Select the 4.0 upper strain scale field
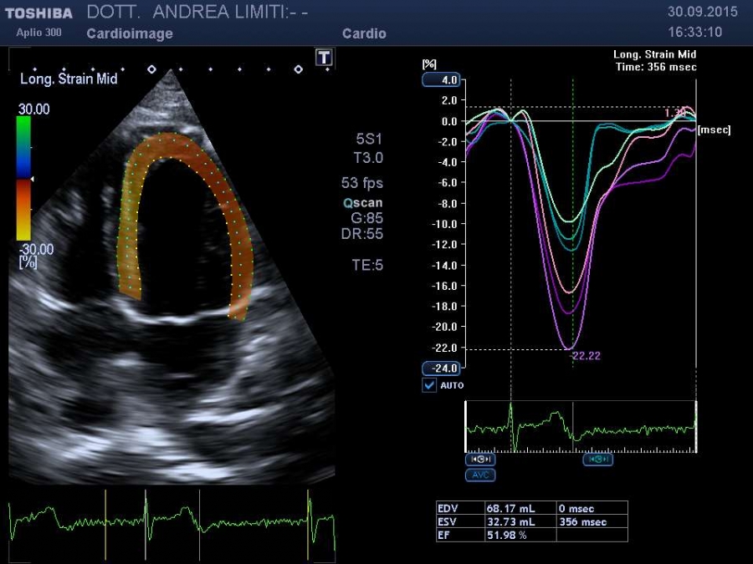The height and width of the screenshot is (564, 753). pos(441,80)
